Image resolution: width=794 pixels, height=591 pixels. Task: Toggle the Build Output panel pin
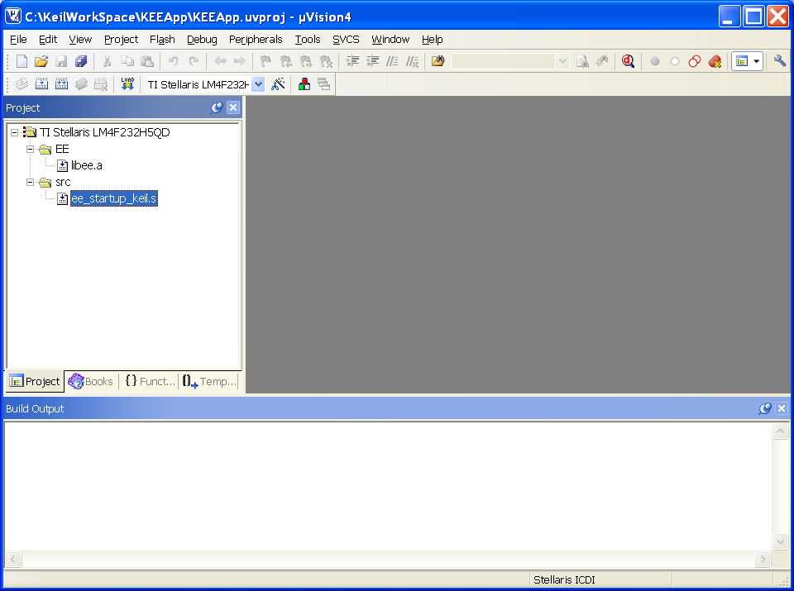764,408
